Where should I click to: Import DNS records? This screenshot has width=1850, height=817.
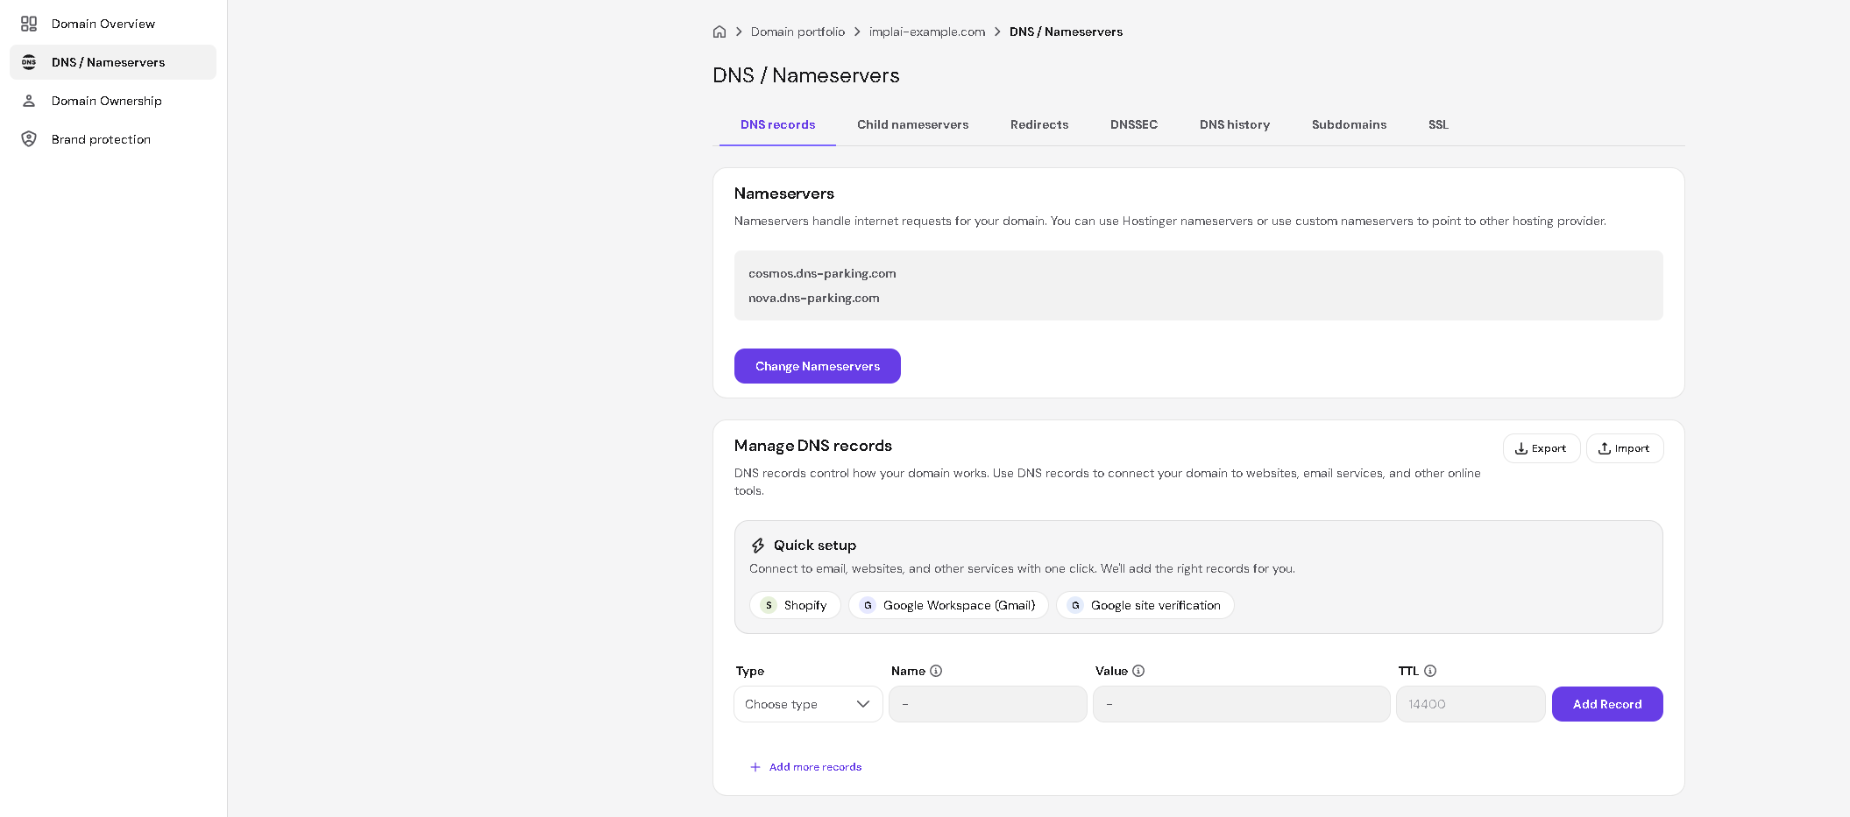[1625, 448]
